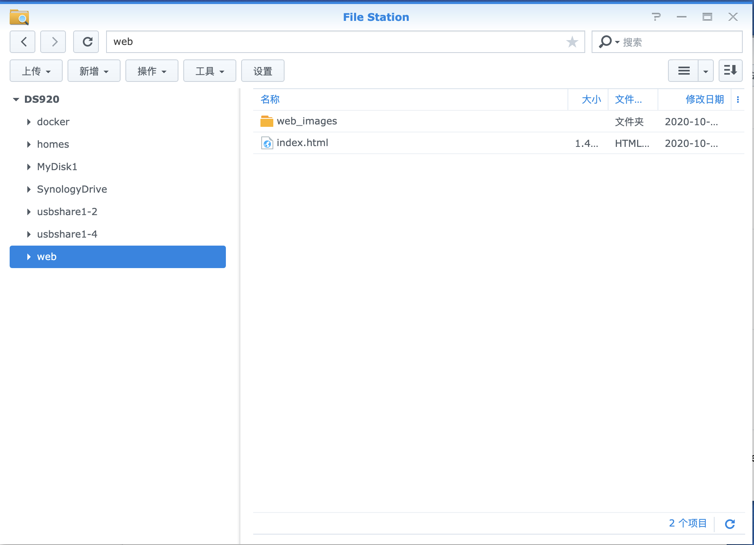Expand the usbshare1-2 folder arrow
754x545 pixels.
pyautogui.click(x=29, y=212)
